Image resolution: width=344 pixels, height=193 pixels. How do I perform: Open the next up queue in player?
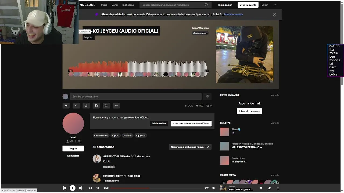pyautogui.click(x=278, y=188)
